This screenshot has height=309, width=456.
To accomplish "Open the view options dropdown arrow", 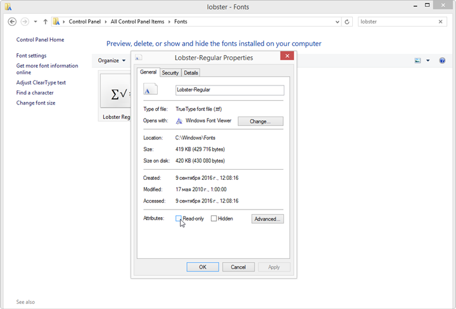I will 428,61.
